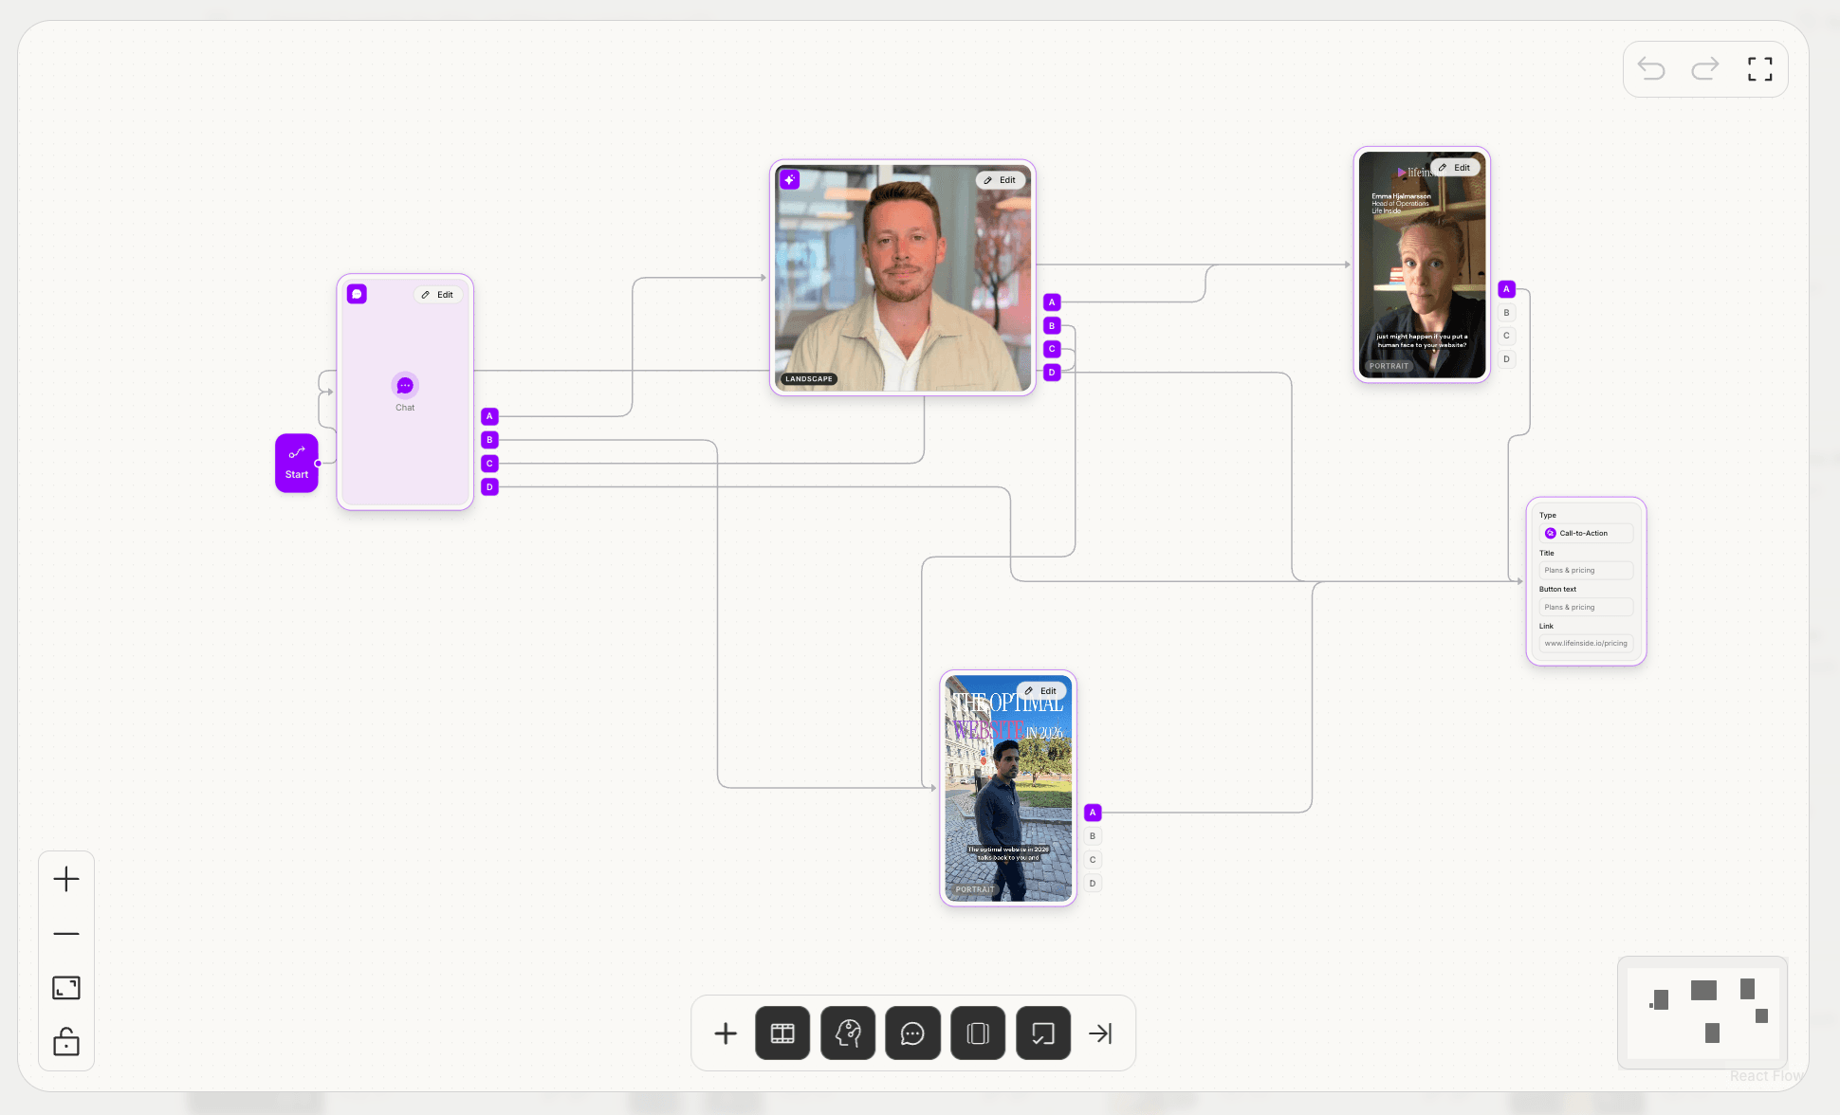This screenshot has height=1115, width=1840.
Task: Click Edit on the Chat node
Action: tap(438, 295)
